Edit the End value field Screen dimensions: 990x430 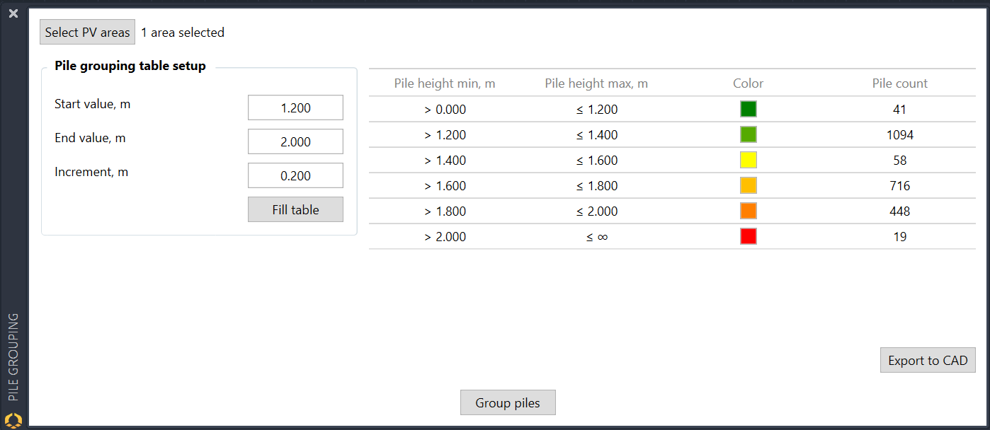[x=295, y=141]
